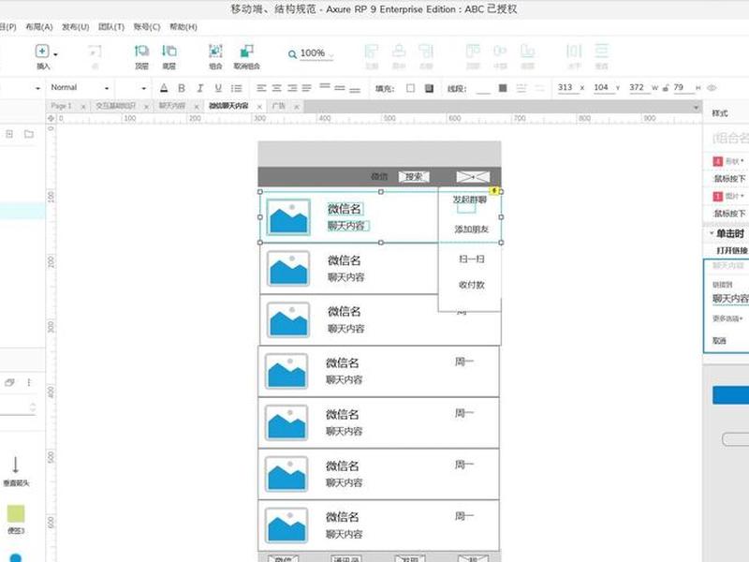This screenshot has width=749, height=562.
Task: Toggle widget visibility with the eye icon
Action: pyautogui.click(x=712, y=88)
